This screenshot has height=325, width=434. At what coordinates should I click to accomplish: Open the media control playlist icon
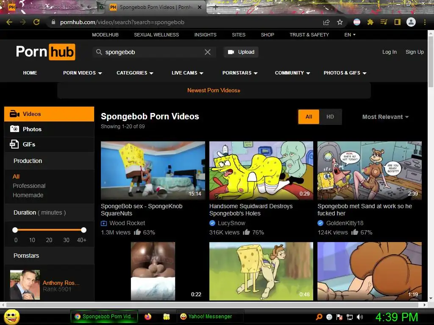pos(384,22)
